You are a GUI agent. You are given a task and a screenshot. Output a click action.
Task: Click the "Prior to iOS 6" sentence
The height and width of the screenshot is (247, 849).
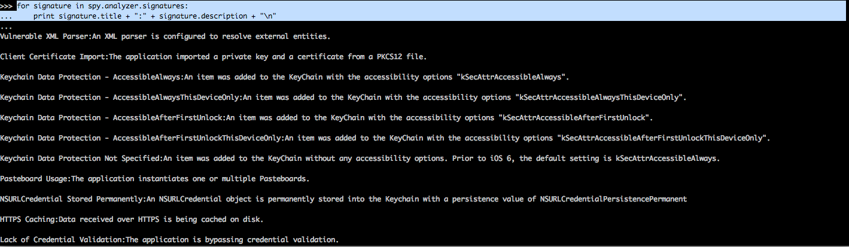point(623,158)
